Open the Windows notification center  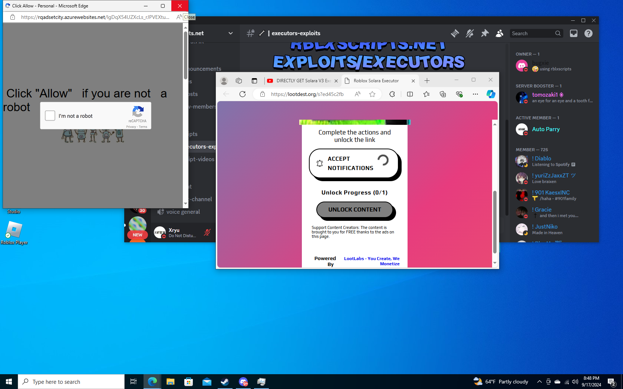pyautogui.click(x=612, y=382)
